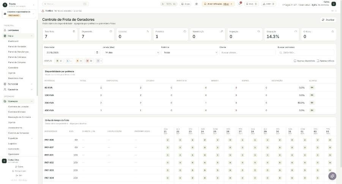
Task: Open the company selector dropdown
Action: pyautogui.click(x=19, y=14)
